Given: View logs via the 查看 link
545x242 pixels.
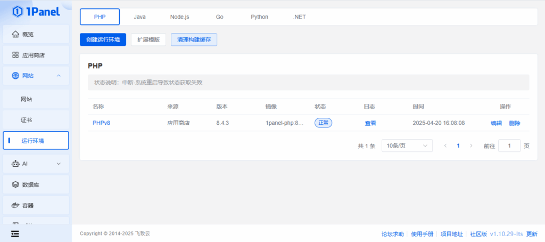Looking at the screenshot, I should (370, 123).
